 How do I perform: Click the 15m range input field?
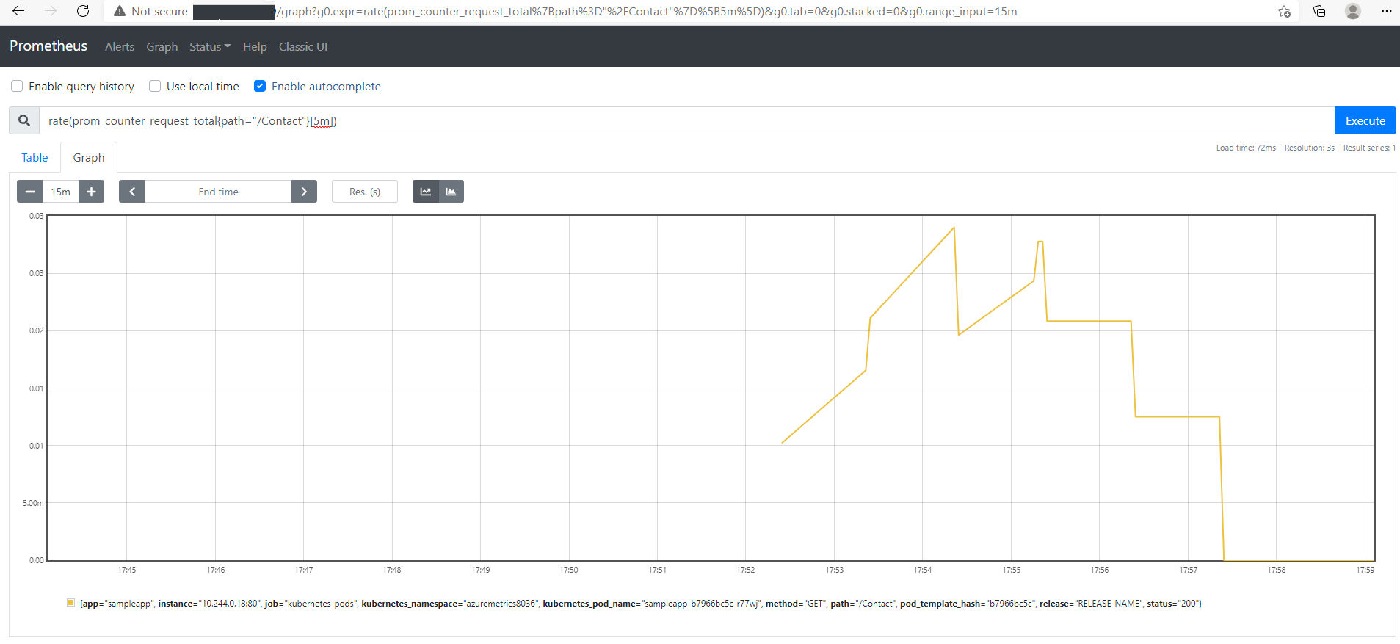(x=61, y=192)
